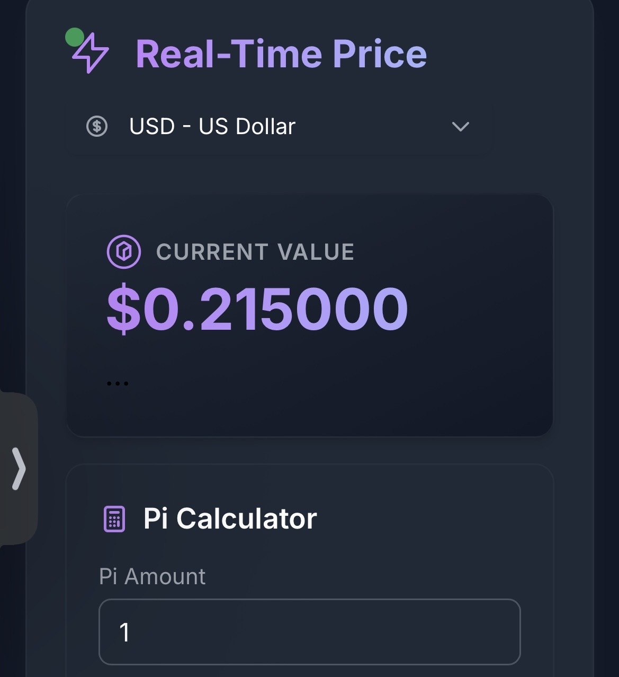This screenshot has height=677, width=619.
Task: Click the three-dot ellipsis under the price
Action: coord(118,383)
